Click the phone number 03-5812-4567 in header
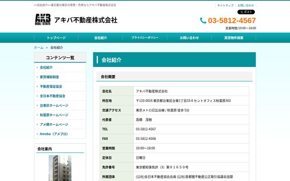290x181 pixels. click(x=232, y=20)
